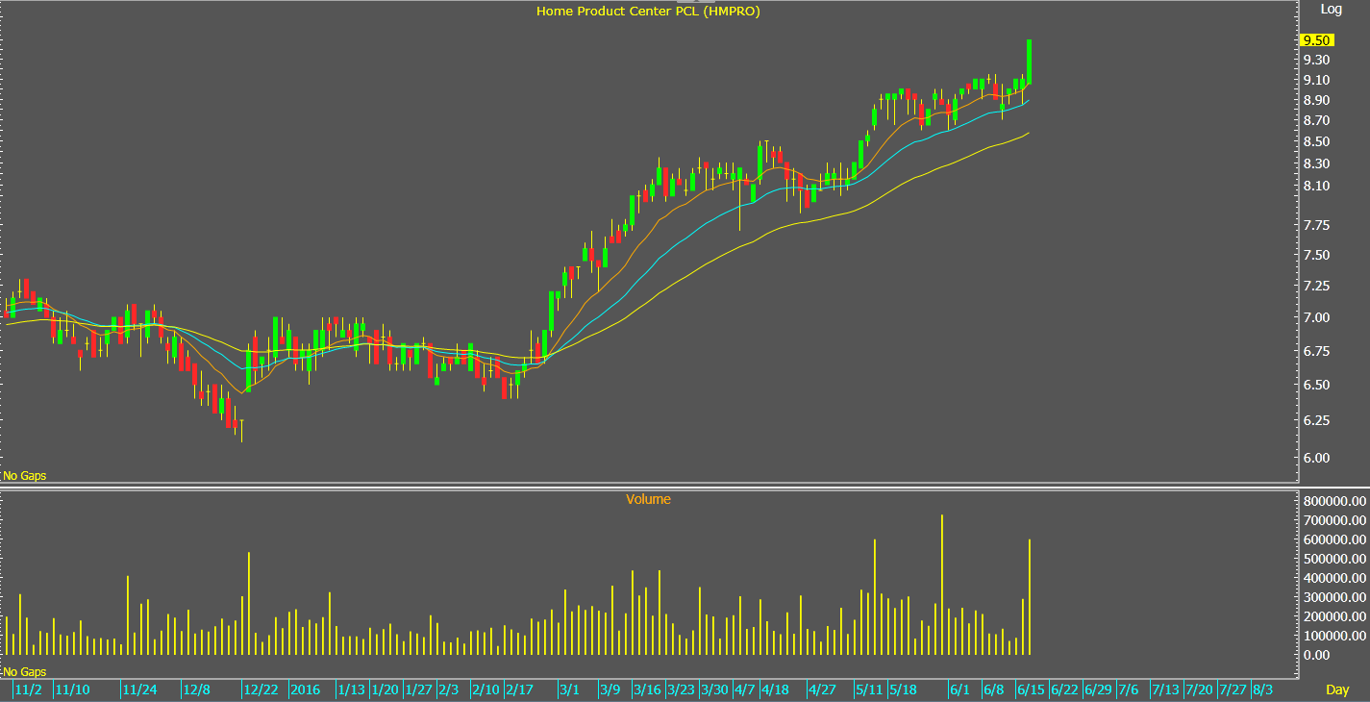
Task: Click the 2/3 date on time axis
Action: [448, 689]
